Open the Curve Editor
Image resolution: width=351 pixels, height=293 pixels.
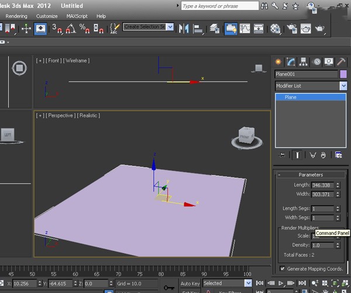coord(245,29)
